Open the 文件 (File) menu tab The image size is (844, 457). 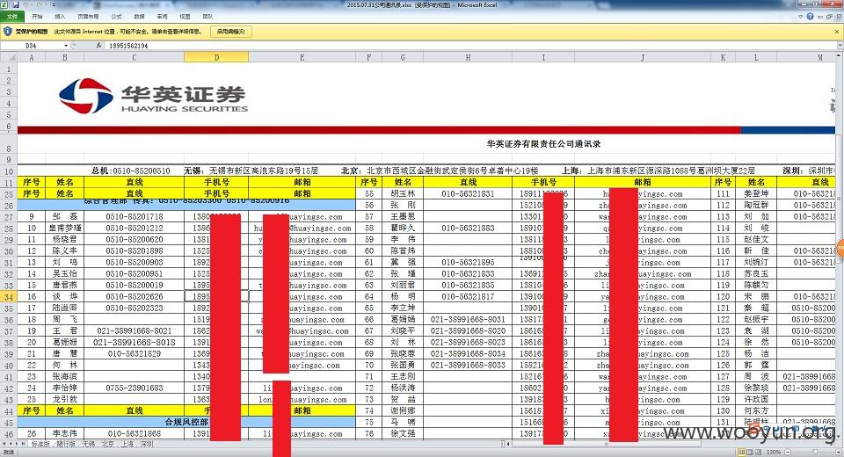coord(11,16)
